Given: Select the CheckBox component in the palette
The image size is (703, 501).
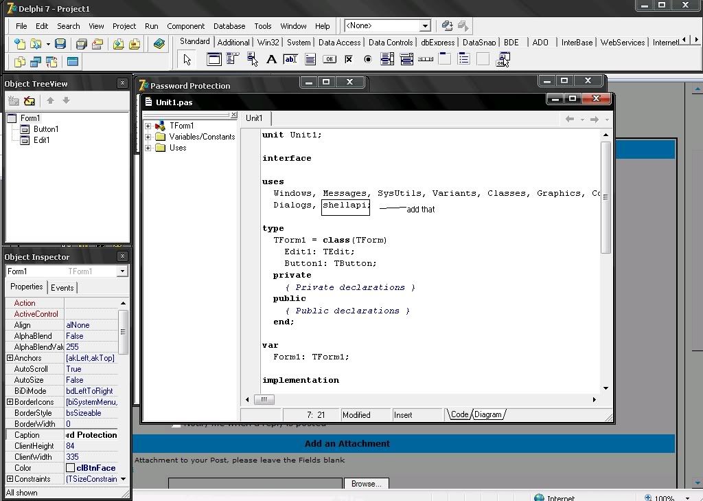Looking at the screenshot, I should pos(349,60).
